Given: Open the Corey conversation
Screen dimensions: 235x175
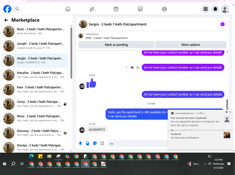Looking at the screenshot, I should 35,104.
